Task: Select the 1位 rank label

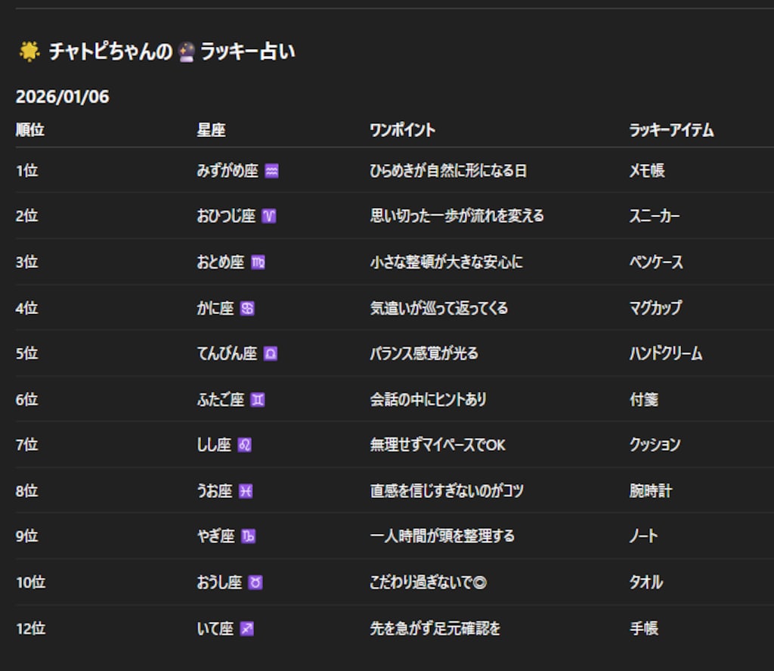Action: [x=27, y=170]
